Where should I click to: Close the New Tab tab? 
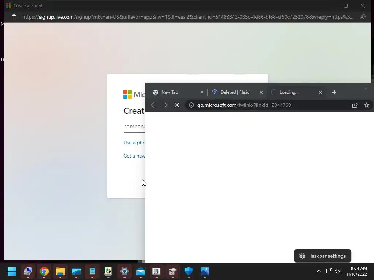coord(202,92)
